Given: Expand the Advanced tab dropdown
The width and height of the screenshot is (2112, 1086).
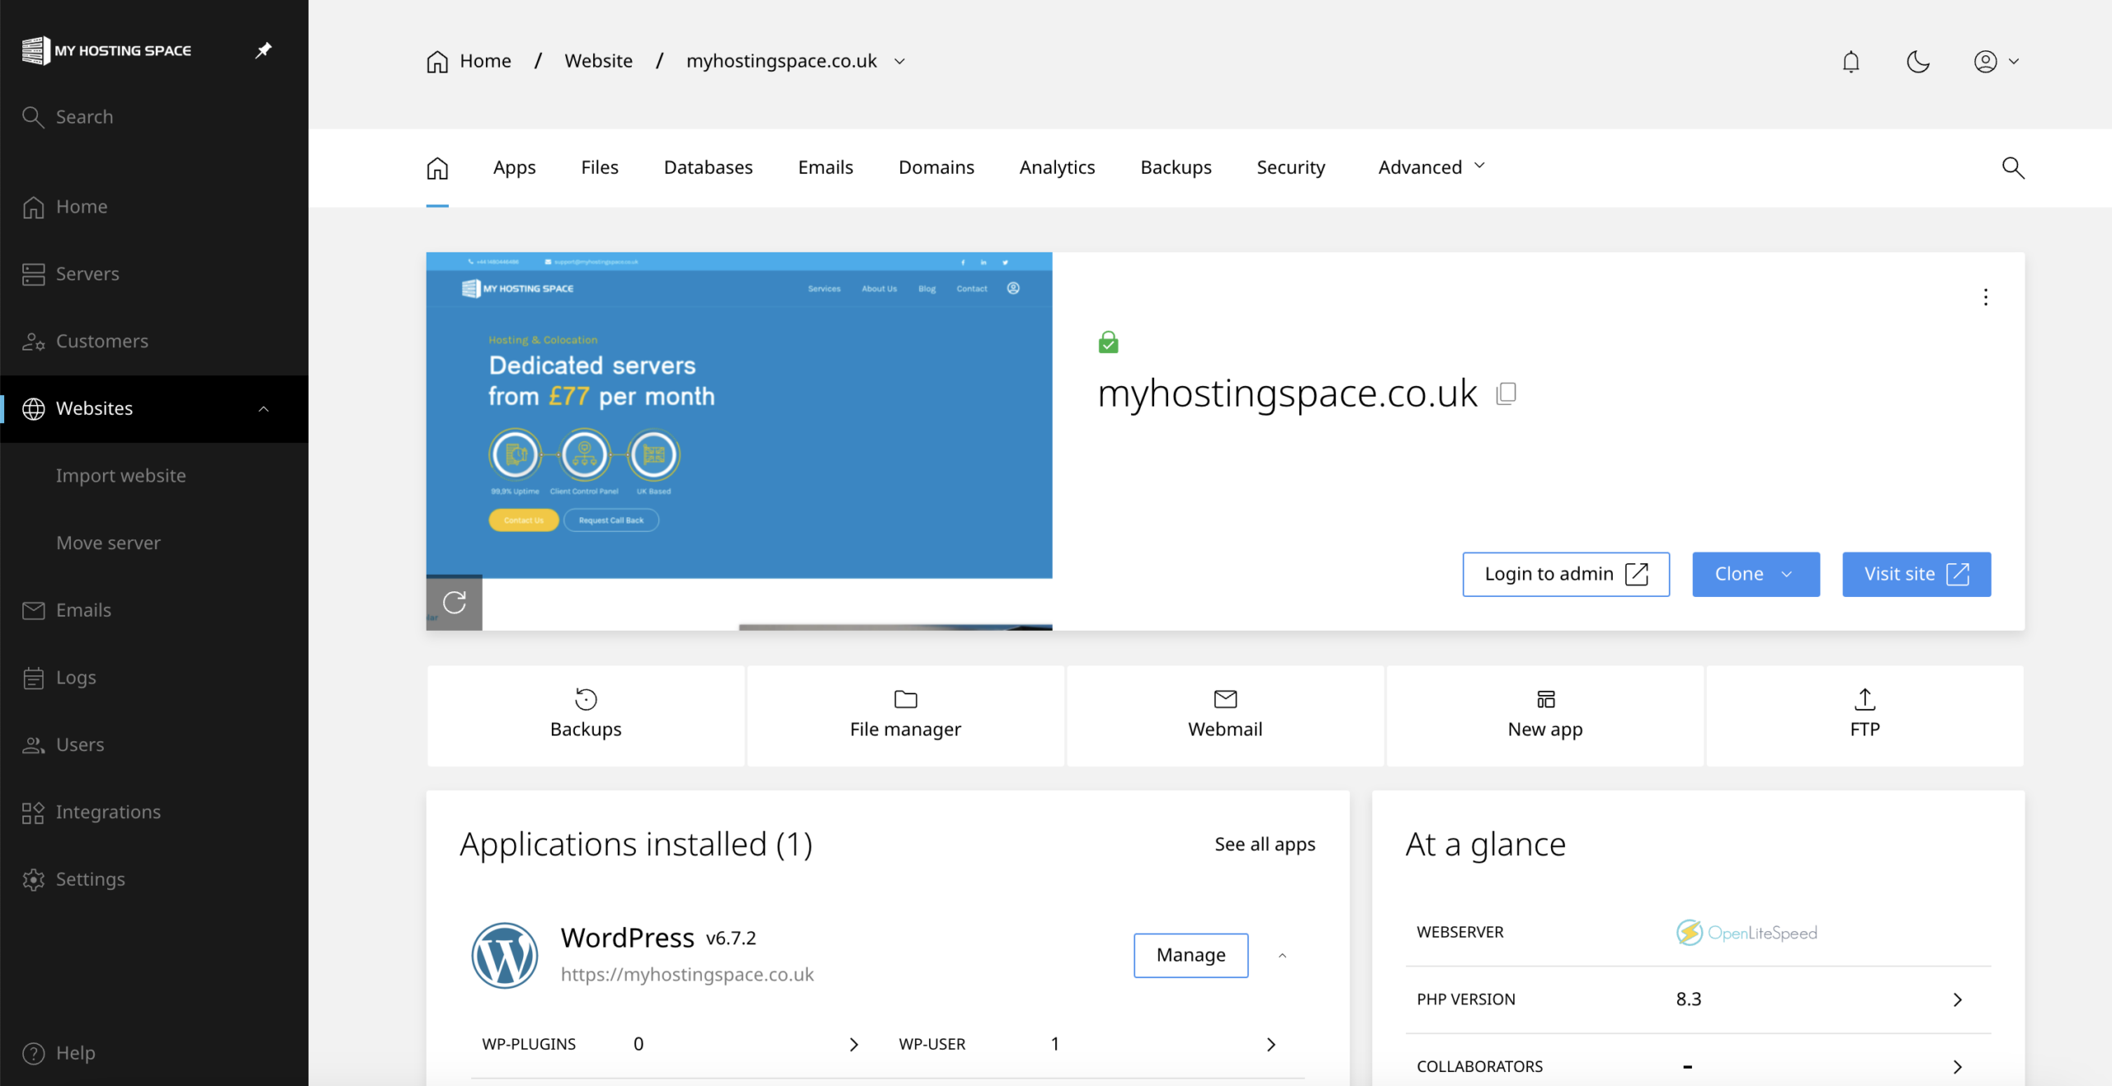Looking at the screenshot, I should [1431, 167].
